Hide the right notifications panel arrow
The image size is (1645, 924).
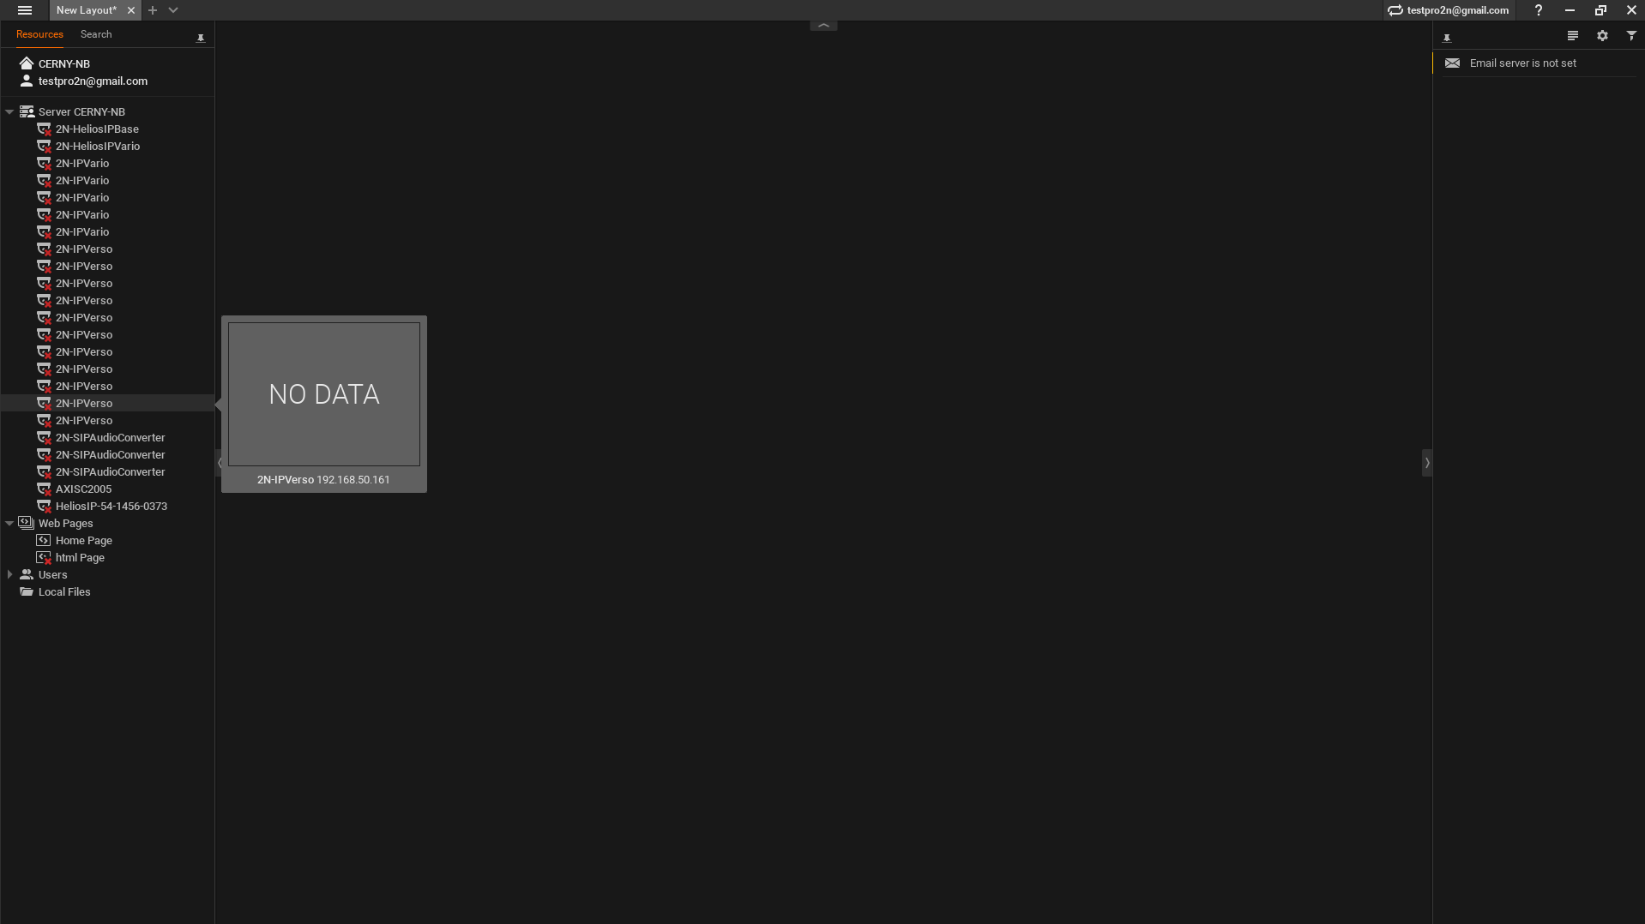(1427, 463)
